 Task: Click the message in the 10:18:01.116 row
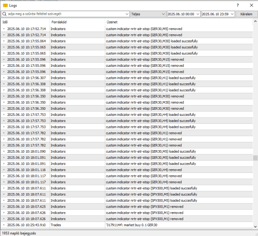click(x=144, y=170)
